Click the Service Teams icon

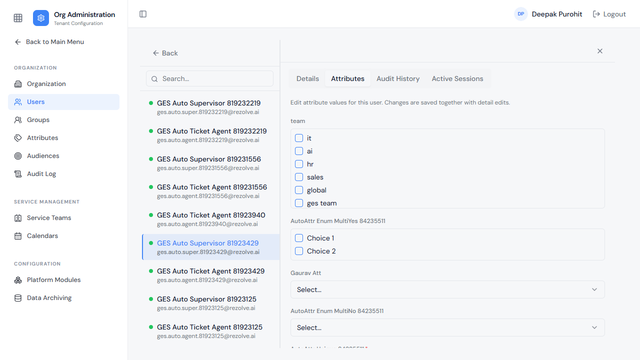point(18,218)
